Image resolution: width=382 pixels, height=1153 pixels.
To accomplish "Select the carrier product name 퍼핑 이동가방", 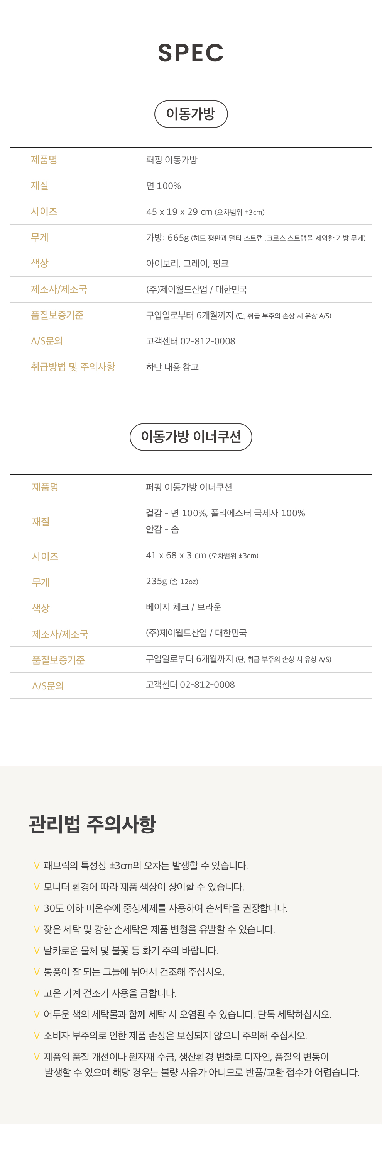I will 172,160.
